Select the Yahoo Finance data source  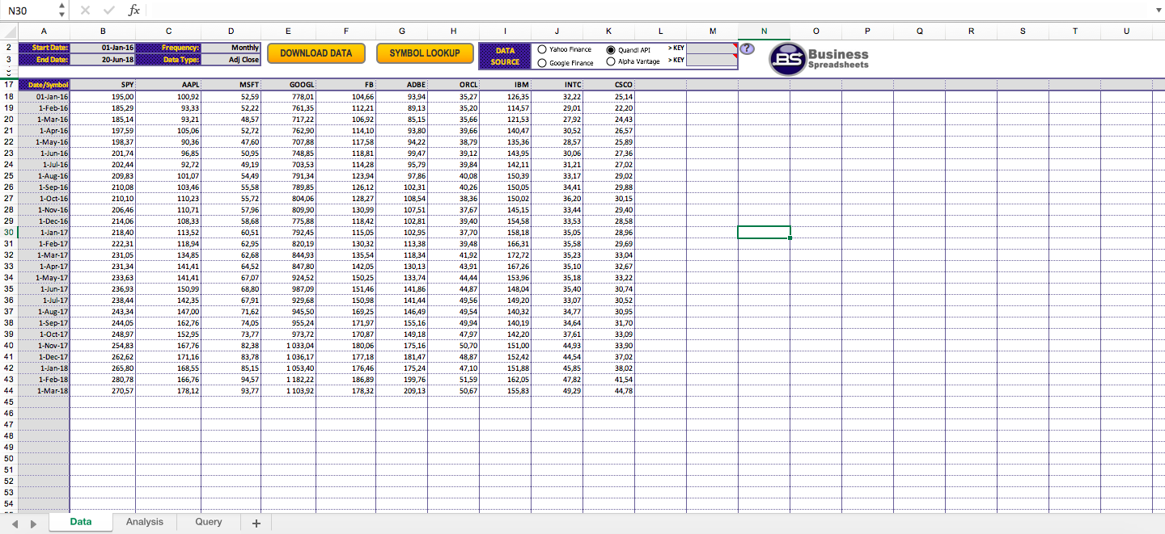[542, 49]
